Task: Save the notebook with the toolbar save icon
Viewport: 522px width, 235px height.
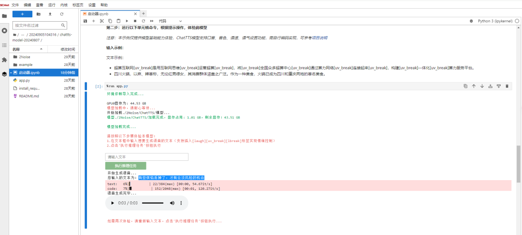Action: [86, 21]
